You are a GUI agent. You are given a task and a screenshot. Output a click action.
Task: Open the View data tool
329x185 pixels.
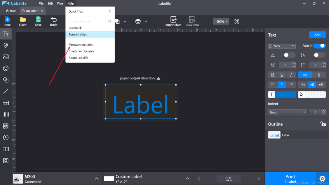(x=192, y=21)
